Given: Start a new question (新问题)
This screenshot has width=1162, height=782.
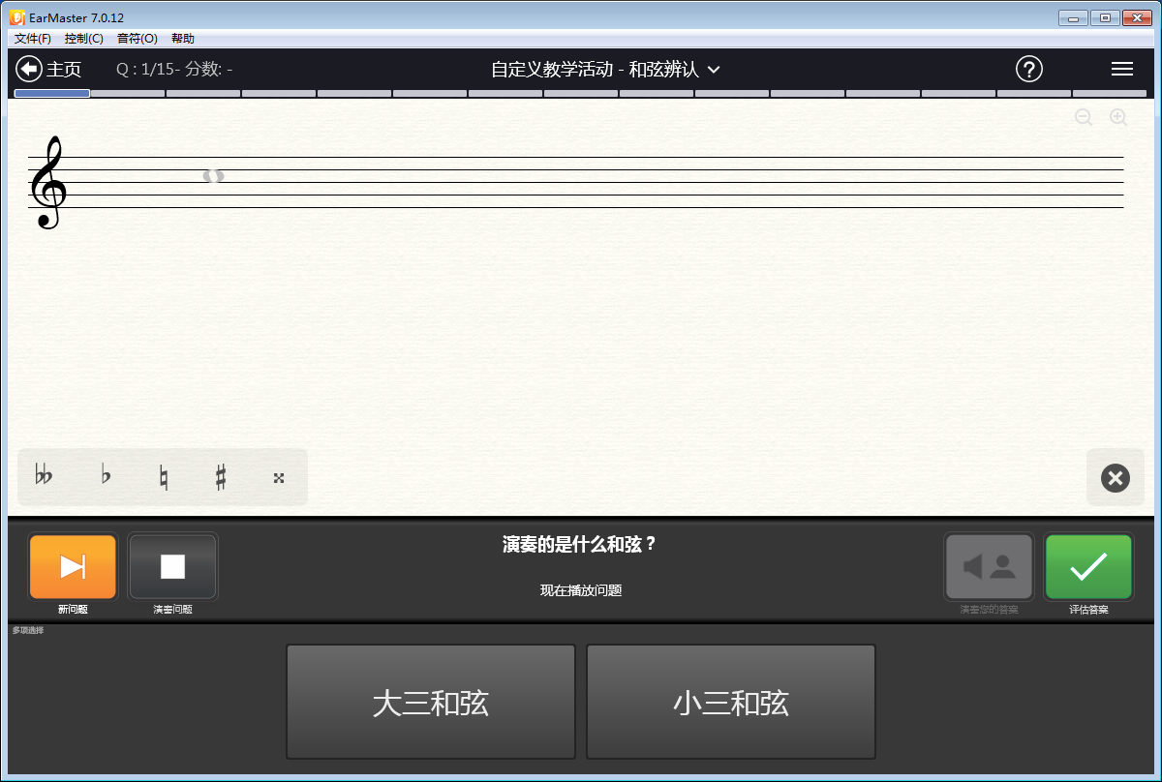Looking at the screenshot, I should click(73, 567).
